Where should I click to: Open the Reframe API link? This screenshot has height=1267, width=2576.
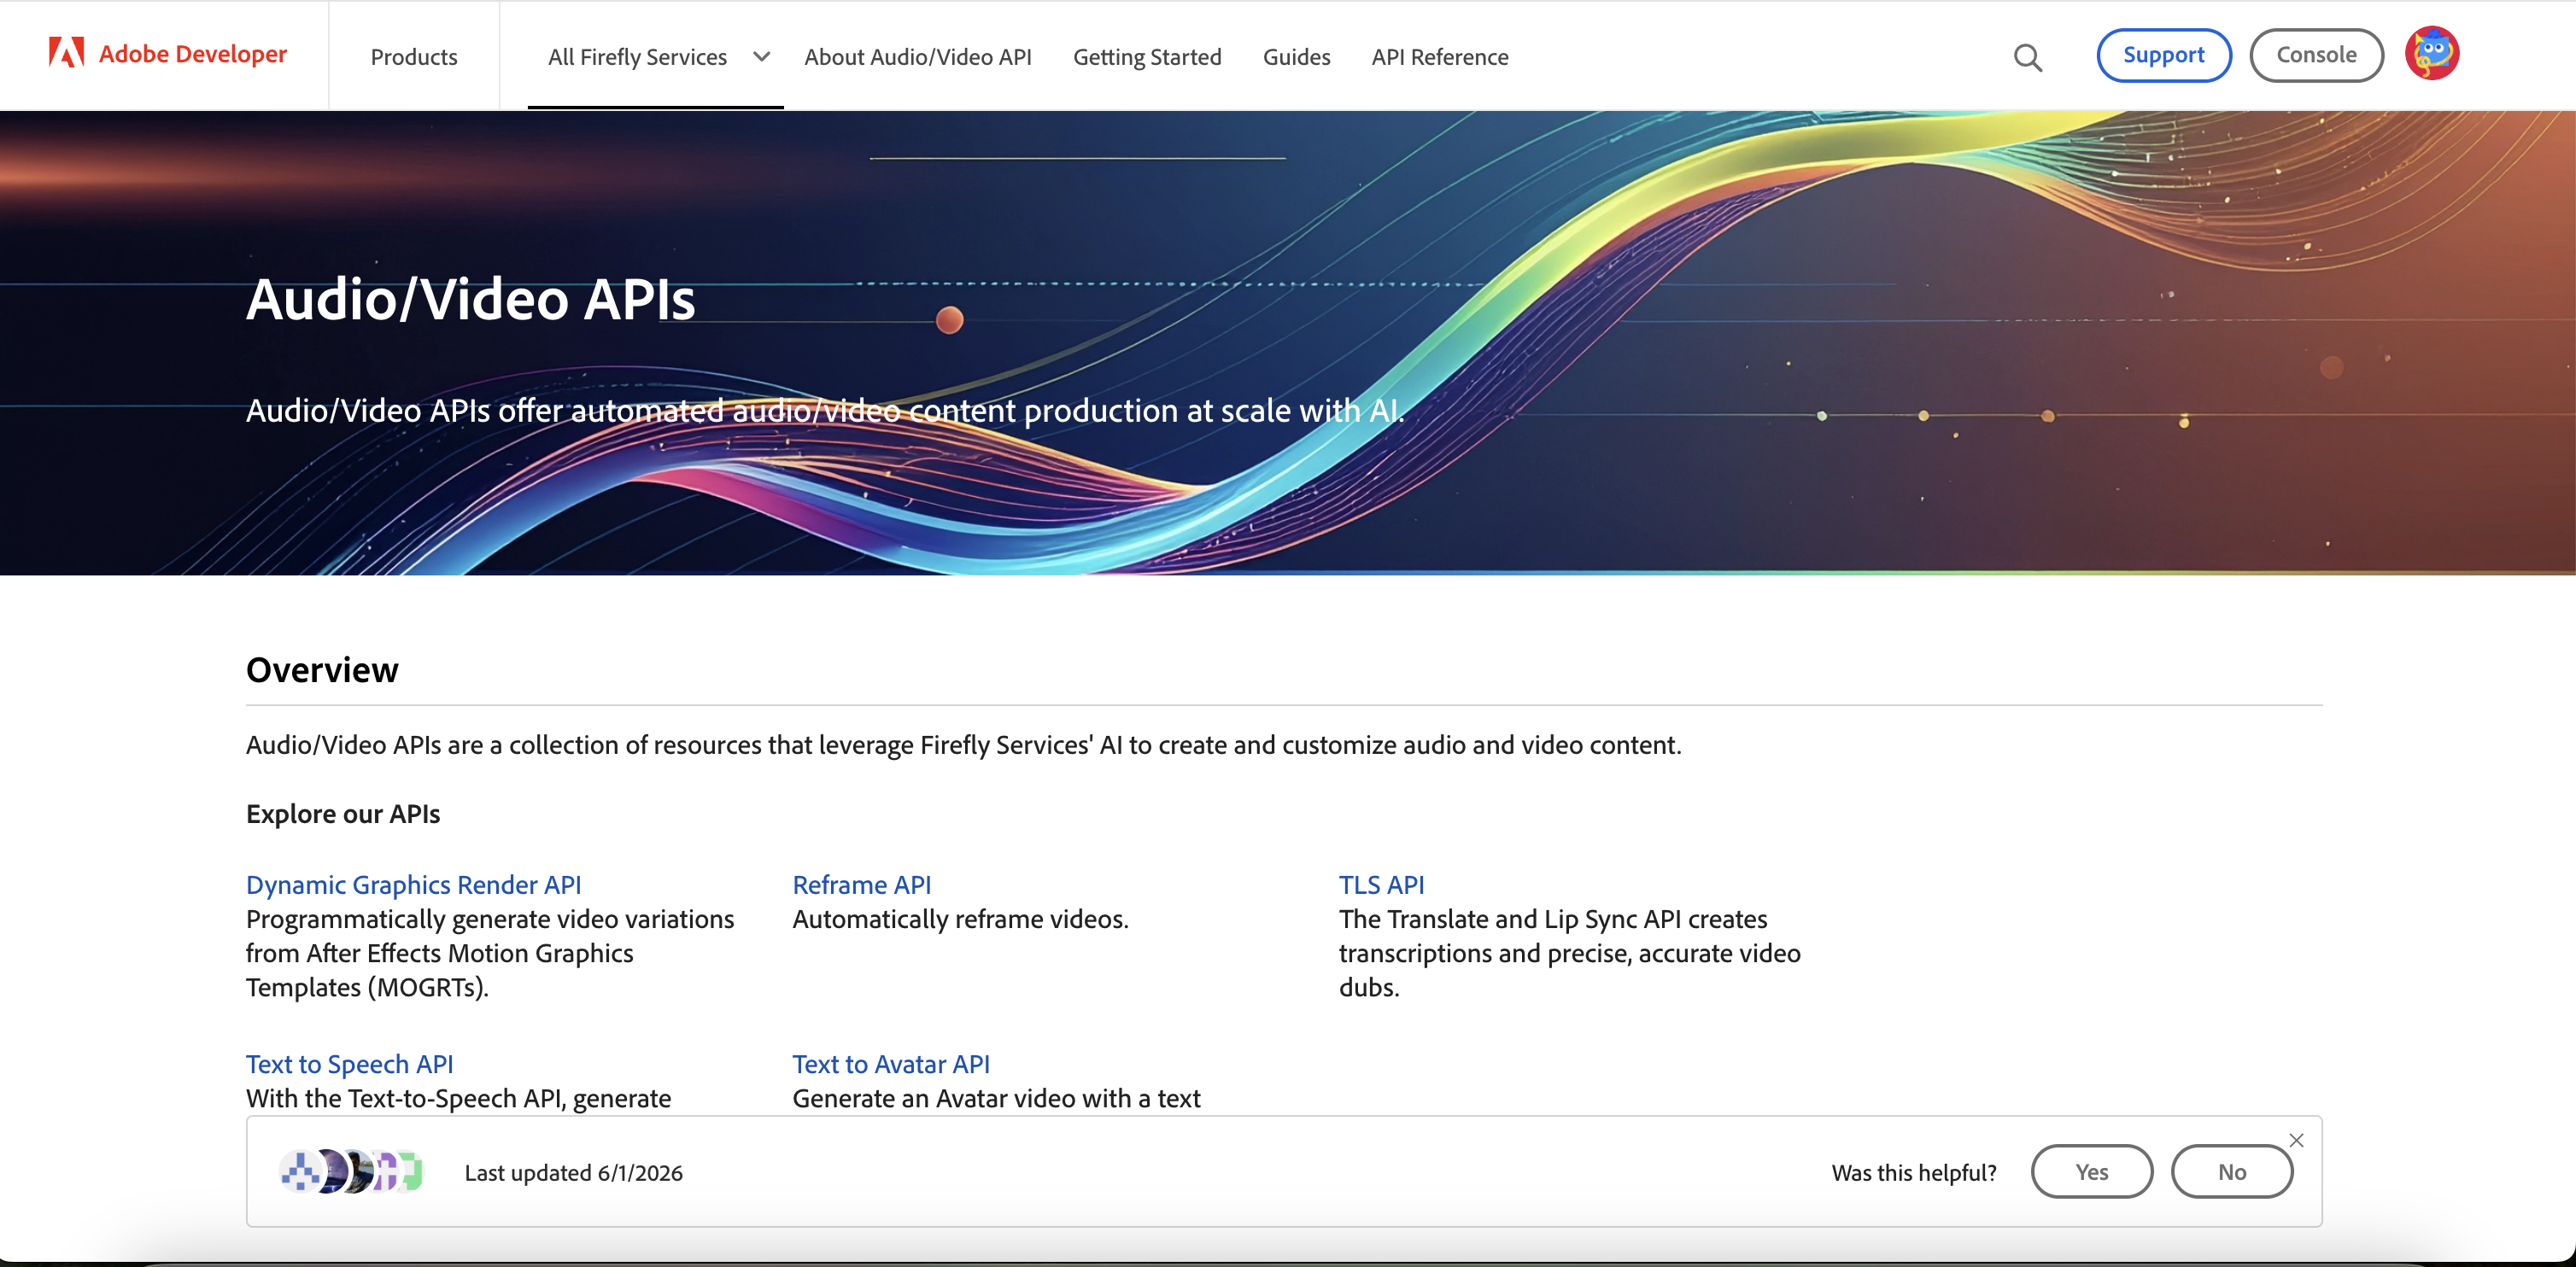[x=861, y=885]
